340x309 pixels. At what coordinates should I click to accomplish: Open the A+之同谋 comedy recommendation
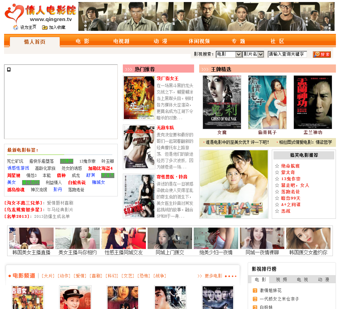coord(291,205)
